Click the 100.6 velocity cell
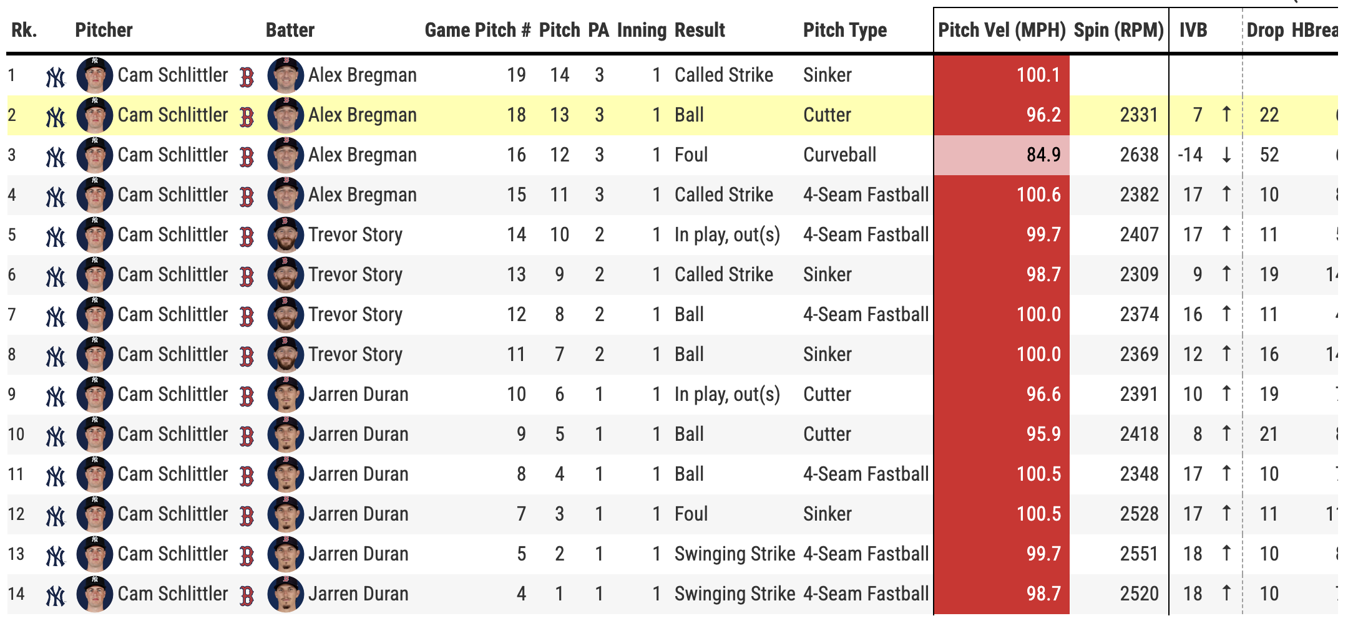 (x=1002, y=195)
